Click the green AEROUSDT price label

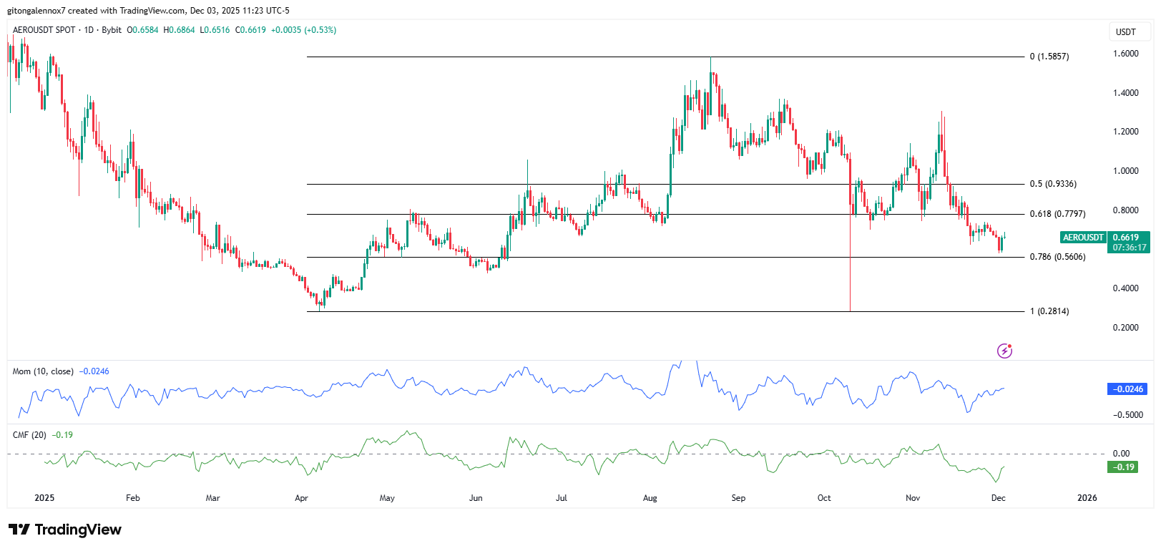point(1083,238)
